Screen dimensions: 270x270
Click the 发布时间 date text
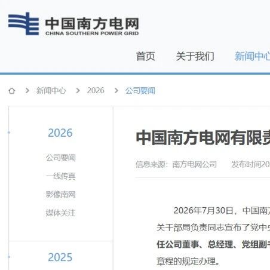pyautogui.click(x=251, y=164)
